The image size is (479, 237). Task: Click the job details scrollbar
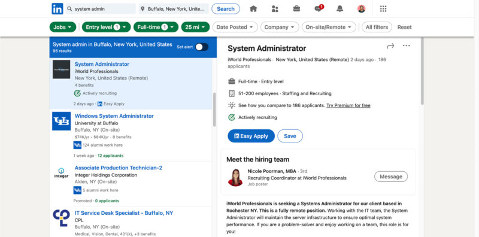(x=422, y=71)
